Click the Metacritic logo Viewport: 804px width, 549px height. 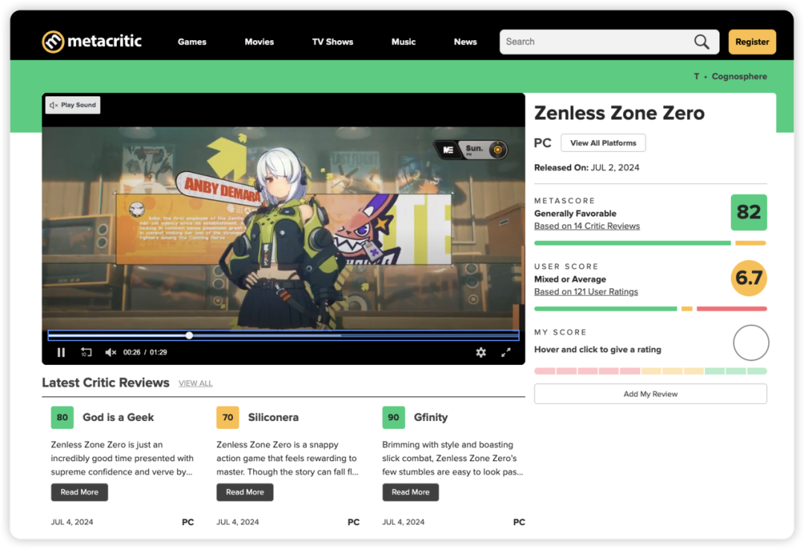click(92, 42)
